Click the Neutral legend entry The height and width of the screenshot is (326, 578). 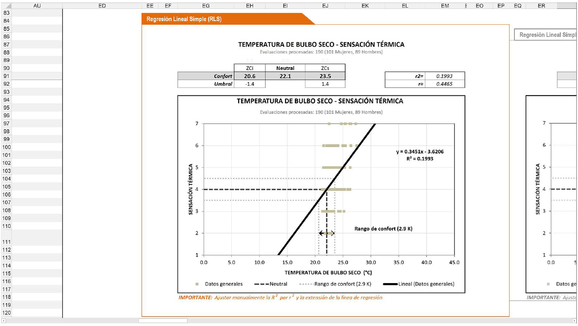coord(271,284)
